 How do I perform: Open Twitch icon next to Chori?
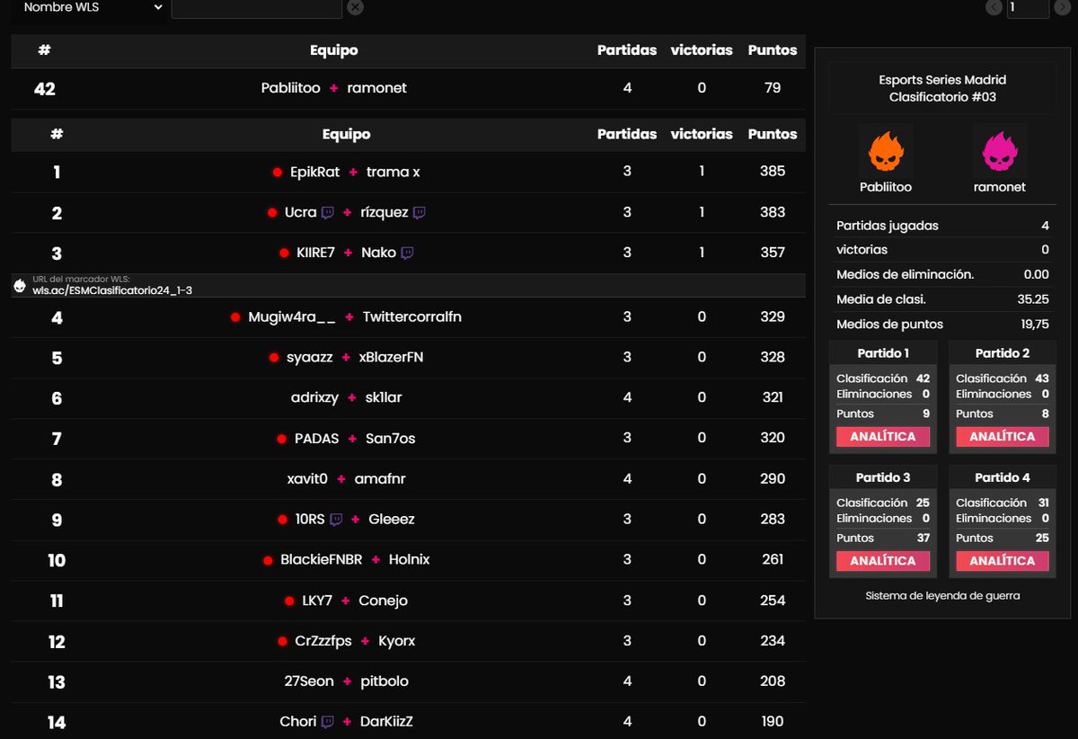(x=328, y=721)
